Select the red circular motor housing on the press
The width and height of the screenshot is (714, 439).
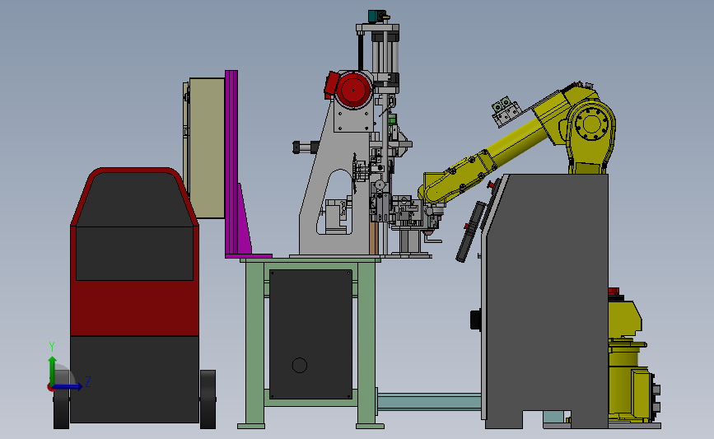coord(354,90)
